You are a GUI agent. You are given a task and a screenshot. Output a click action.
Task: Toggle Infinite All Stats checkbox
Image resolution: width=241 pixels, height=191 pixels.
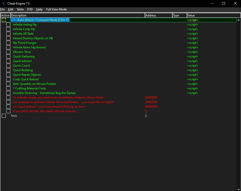click(8, 34)
